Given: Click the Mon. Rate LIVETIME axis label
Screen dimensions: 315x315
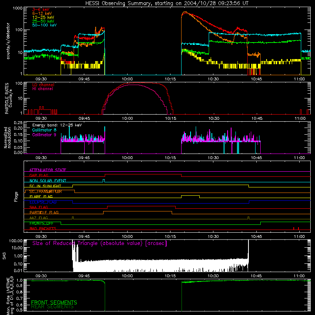Looking at the screenshot, I should 10,296.
